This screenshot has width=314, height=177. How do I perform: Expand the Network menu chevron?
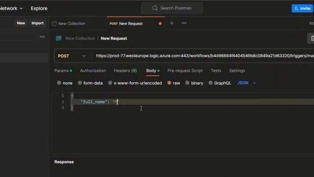point(21,8)
